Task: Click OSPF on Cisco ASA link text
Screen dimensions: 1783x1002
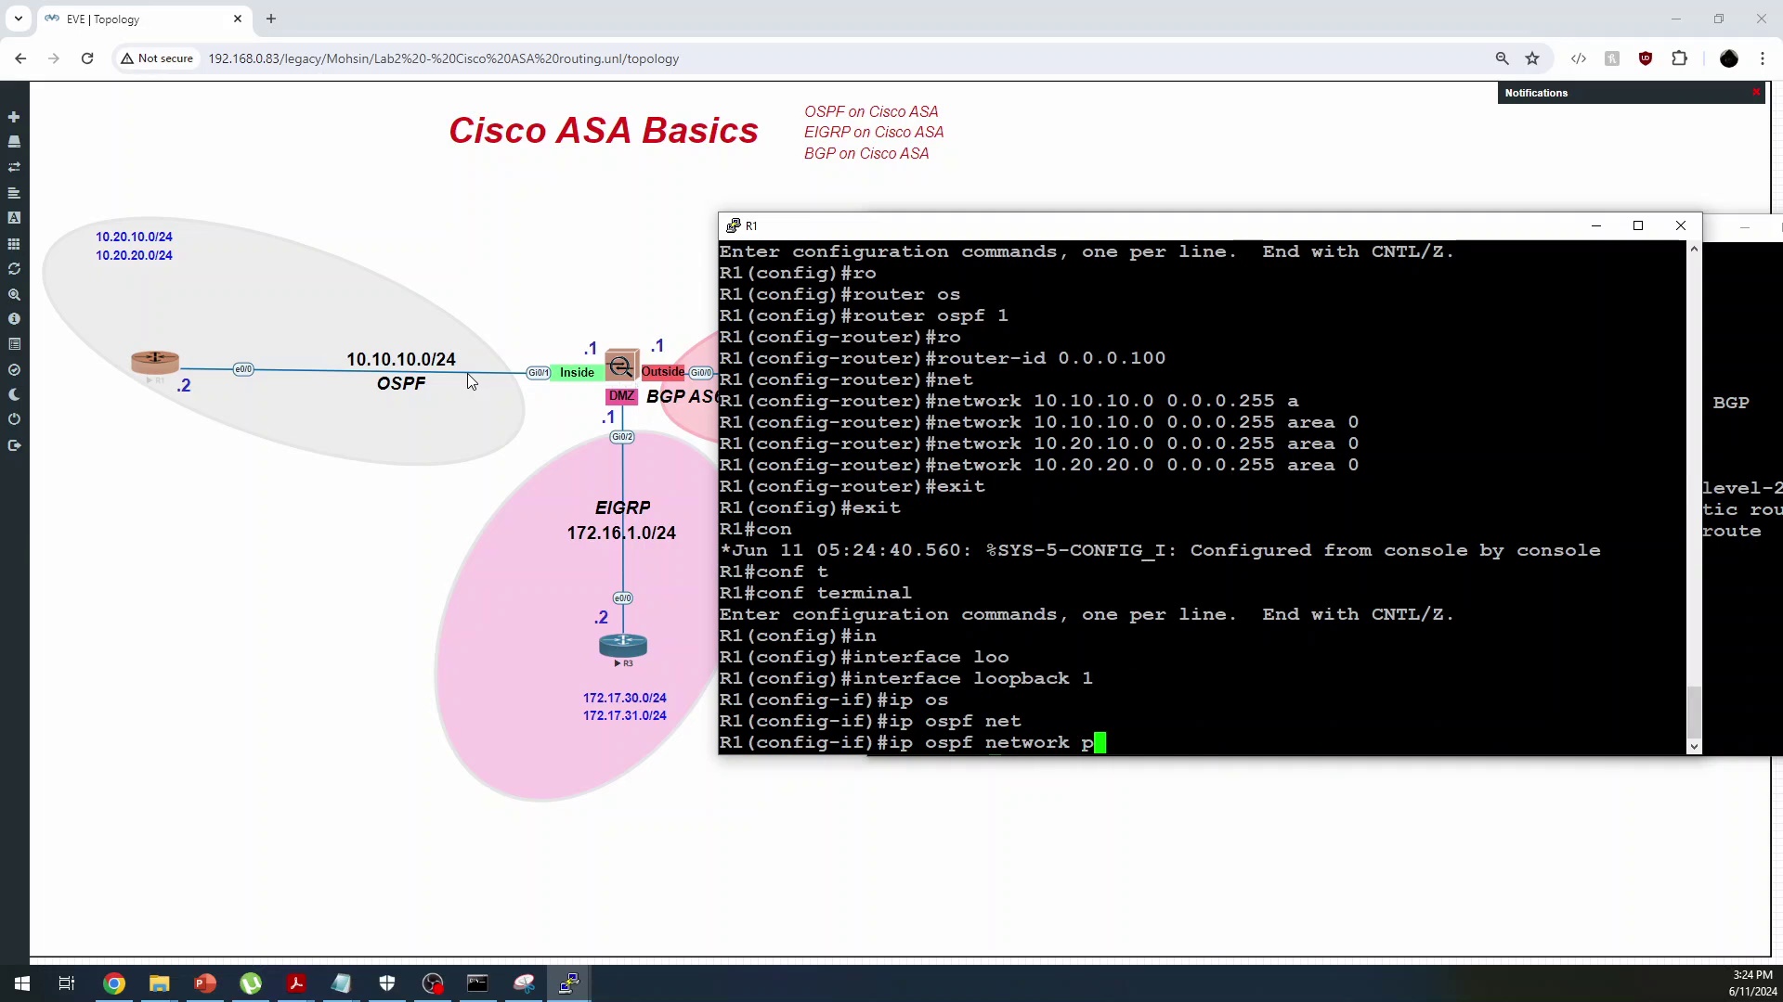Action: [871, 111]
